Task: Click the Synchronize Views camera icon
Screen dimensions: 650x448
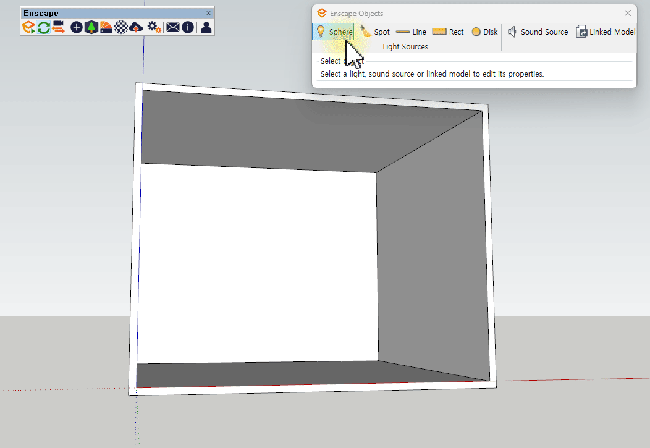Action: 59,27
